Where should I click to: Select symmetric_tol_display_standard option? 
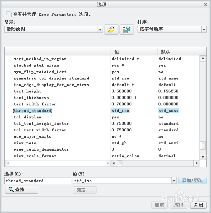point(51,78)
